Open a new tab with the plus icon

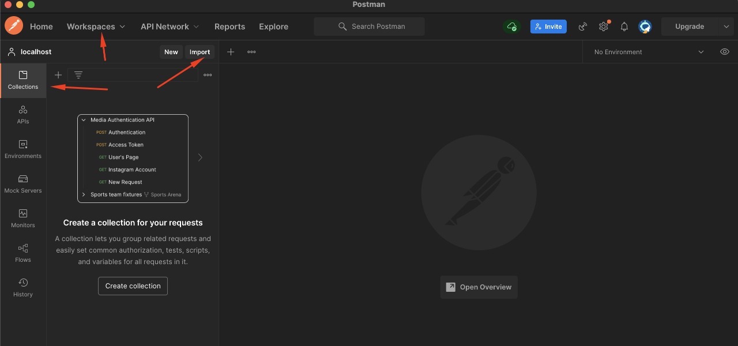point(231,52)
